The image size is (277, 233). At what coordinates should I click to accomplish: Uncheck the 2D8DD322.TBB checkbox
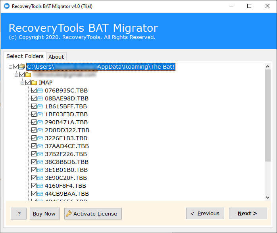click(34, 130)
